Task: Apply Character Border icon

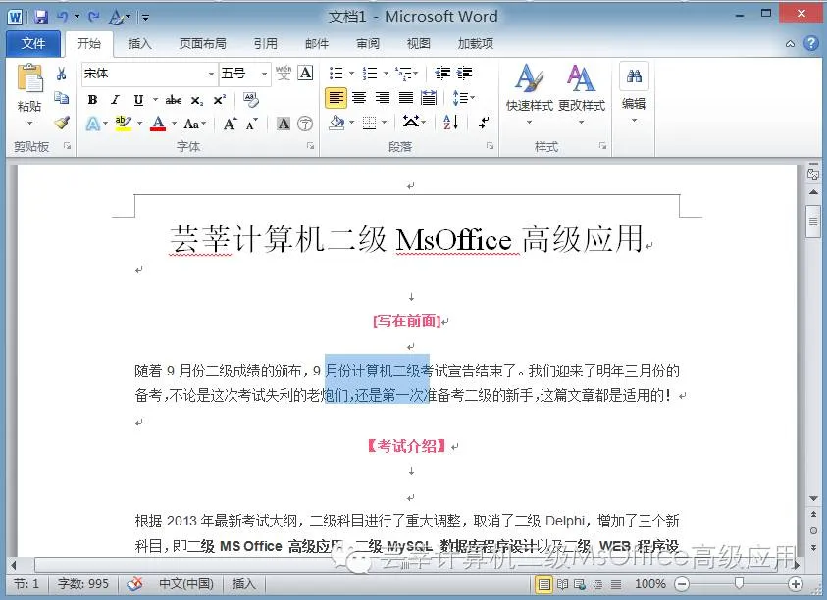Action: pos(305,73)
